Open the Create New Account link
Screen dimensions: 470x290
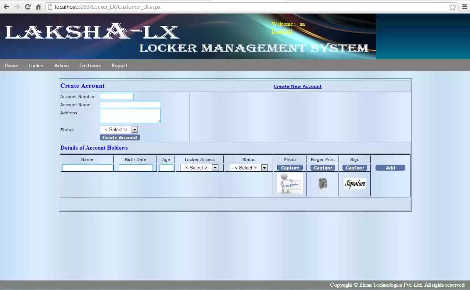297,86
